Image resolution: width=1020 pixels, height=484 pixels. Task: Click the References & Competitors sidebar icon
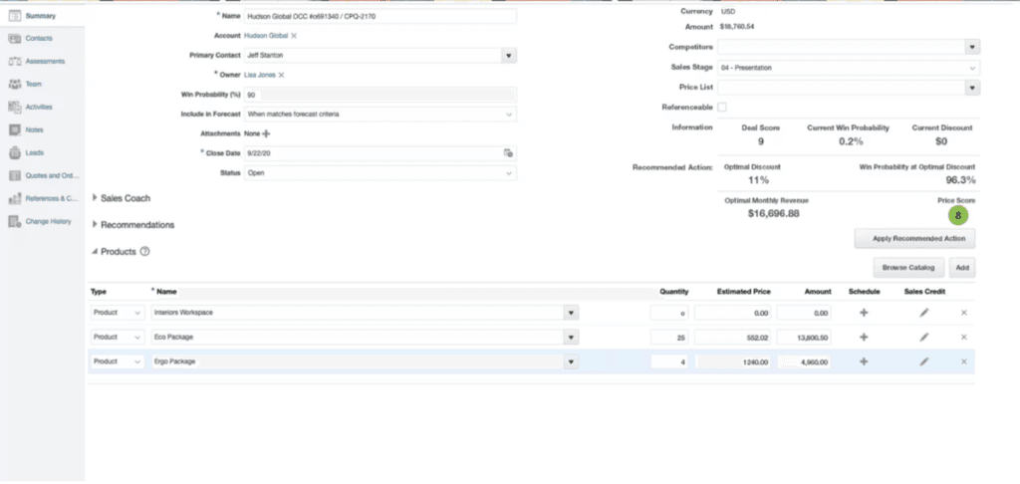click(15, 198)
